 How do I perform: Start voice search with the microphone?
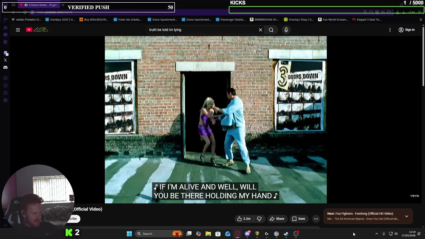(286, 30)
